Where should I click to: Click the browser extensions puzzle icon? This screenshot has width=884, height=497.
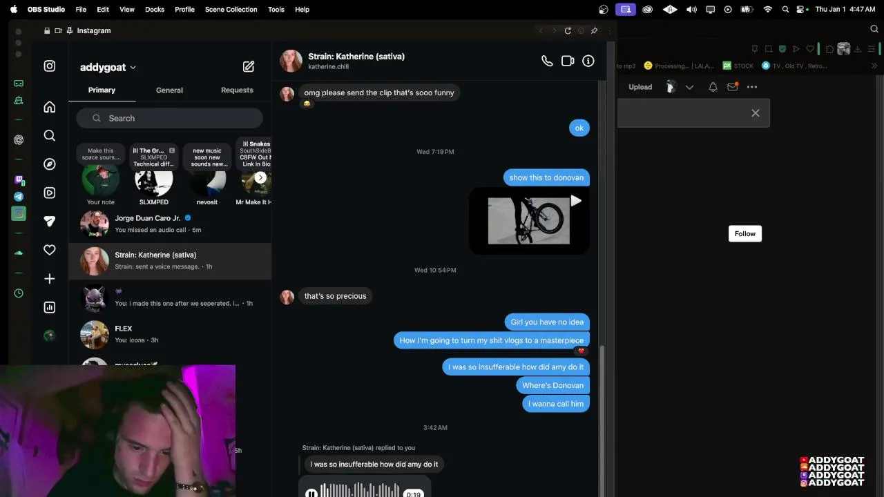[830, 49]
